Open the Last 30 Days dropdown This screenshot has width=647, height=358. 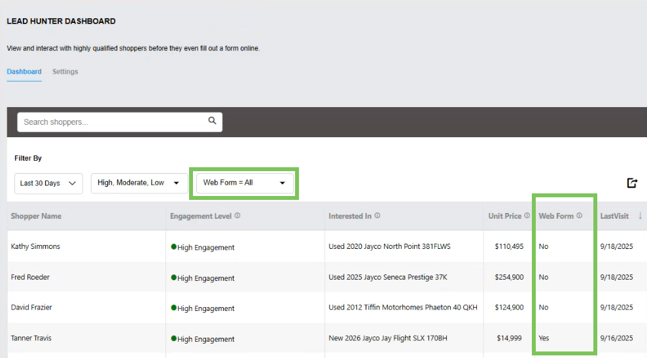coord(48,183)
